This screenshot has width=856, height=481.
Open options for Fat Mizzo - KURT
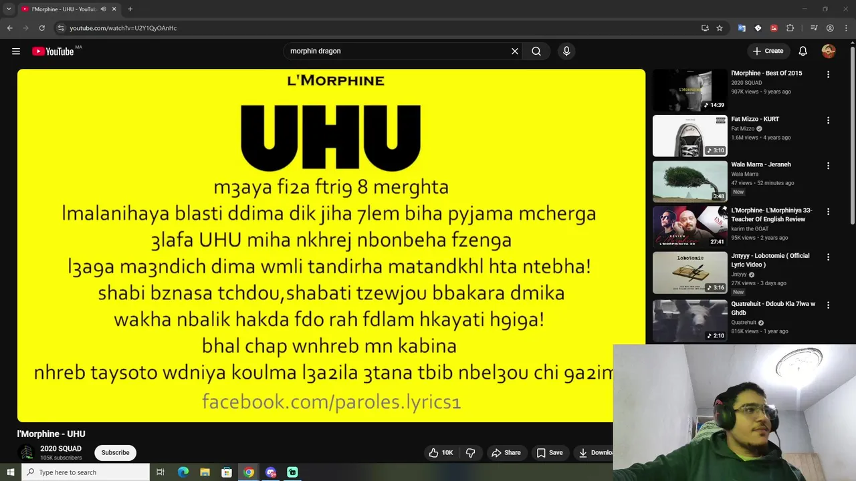[x=828, y=120]
